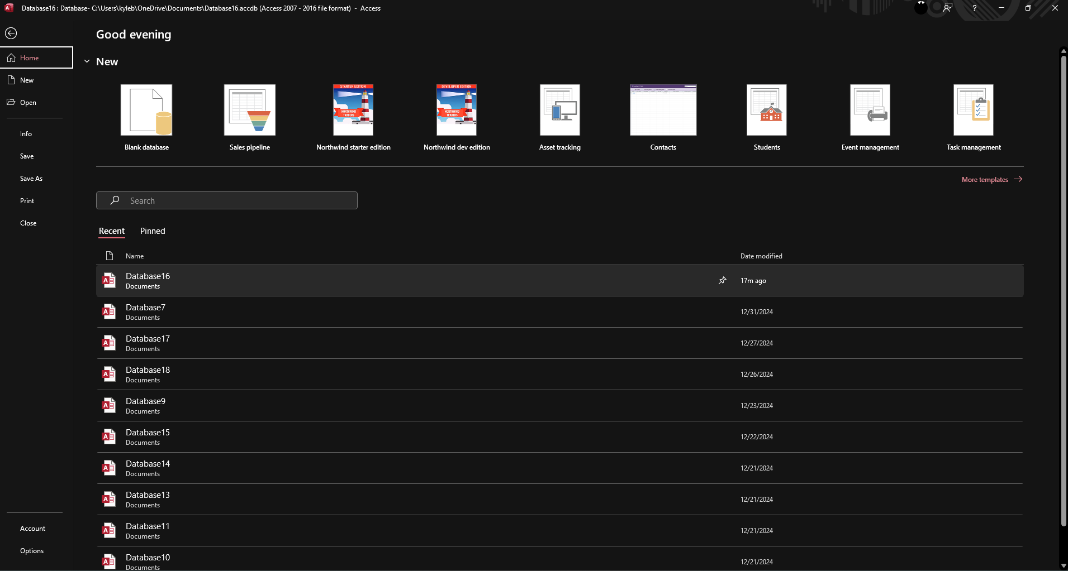
Task: Click the Database9 Access file icon
Action: (109, 405)
